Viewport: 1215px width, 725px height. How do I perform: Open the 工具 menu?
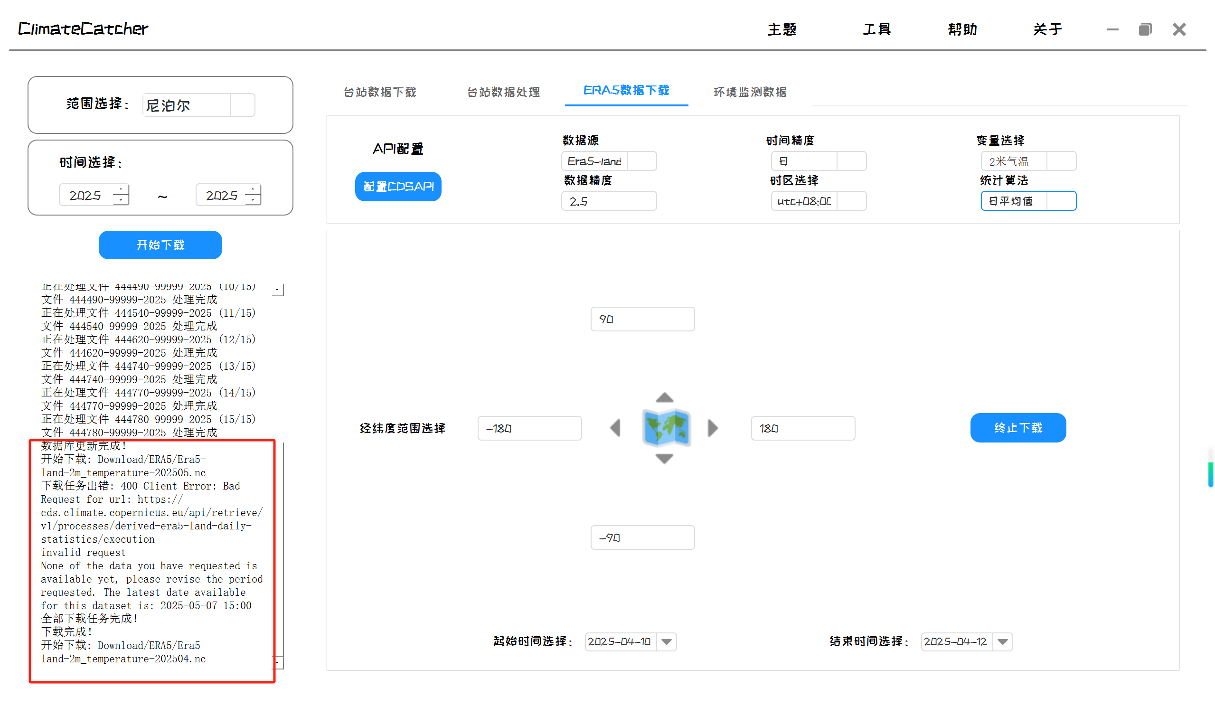[877, 29]
